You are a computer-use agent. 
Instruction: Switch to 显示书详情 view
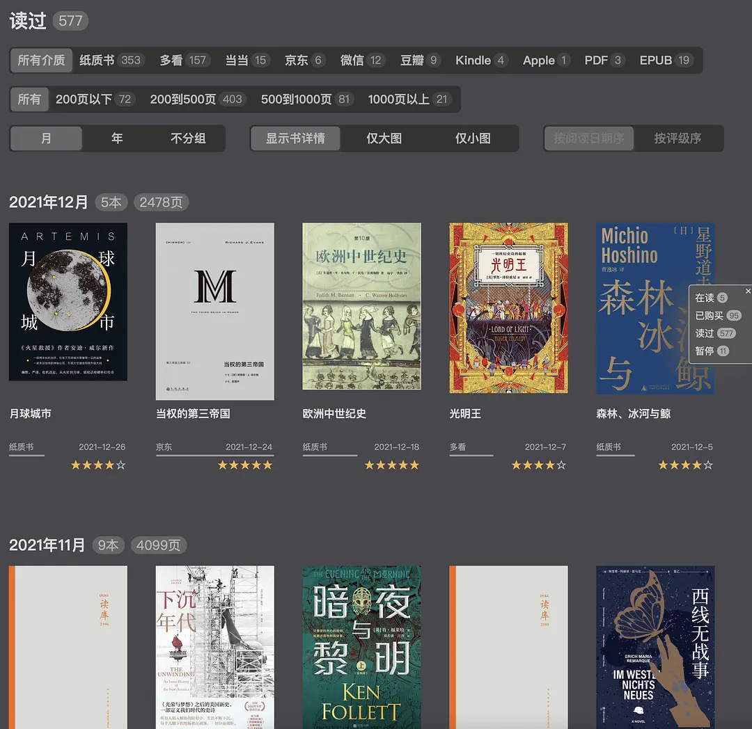tap(295, 138)
